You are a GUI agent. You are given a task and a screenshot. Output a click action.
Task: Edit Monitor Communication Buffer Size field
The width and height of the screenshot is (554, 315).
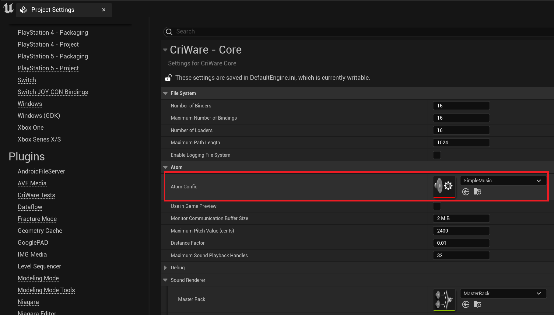(x=461, y=218)
